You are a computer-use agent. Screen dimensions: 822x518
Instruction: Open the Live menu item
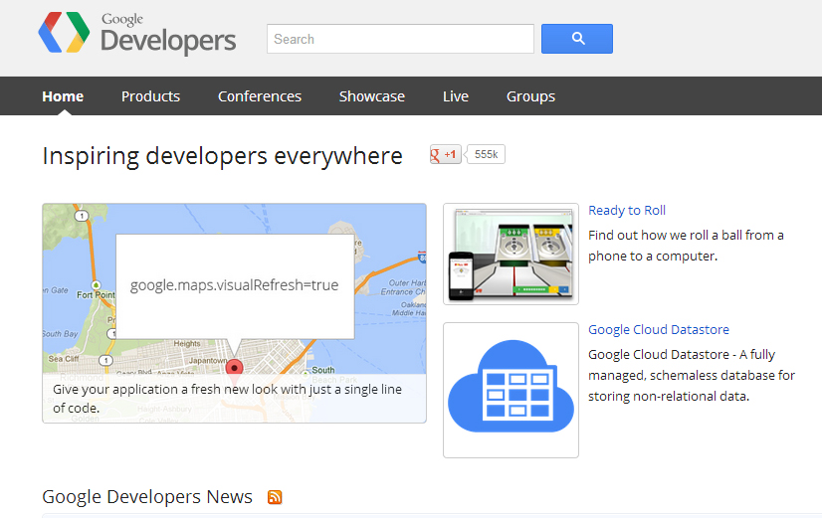pos(456,96)
